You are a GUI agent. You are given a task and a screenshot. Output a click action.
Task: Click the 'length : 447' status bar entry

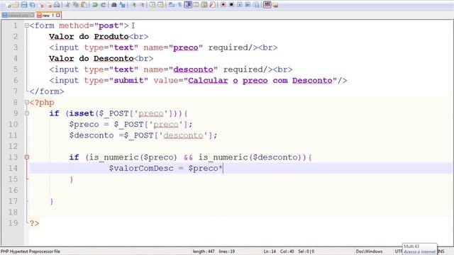(x=204, y=251)
